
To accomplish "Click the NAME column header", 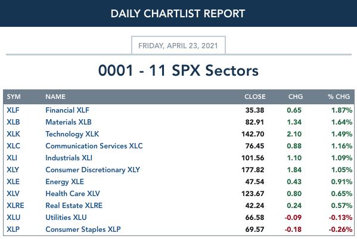I will (x=55, y=97).
